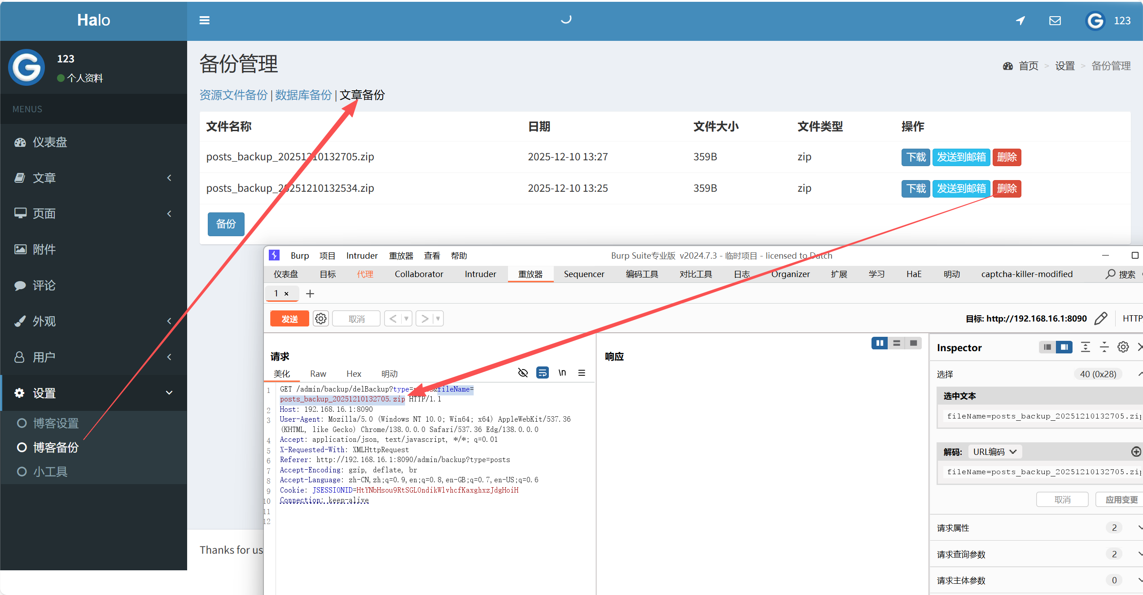Open the URL编码 decoding dropdown
The width and height of the screenshot is (1143, 595).
coord(994,452)
